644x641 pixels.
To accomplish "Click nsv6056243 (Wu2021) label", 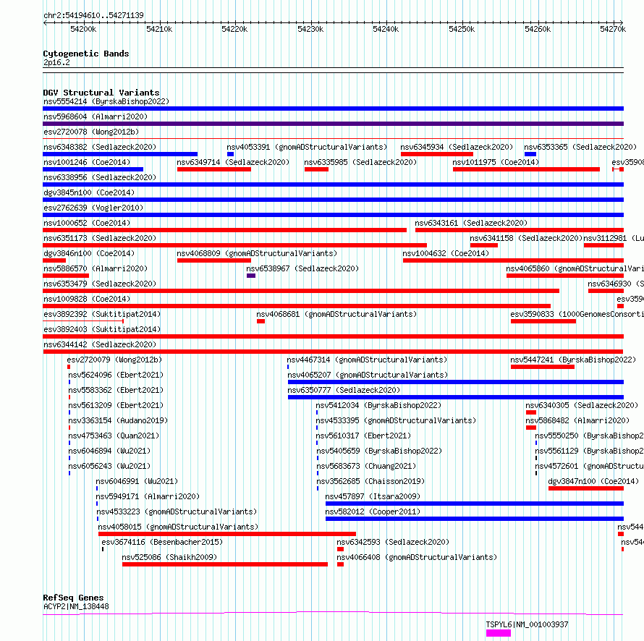I will point(109,466).
